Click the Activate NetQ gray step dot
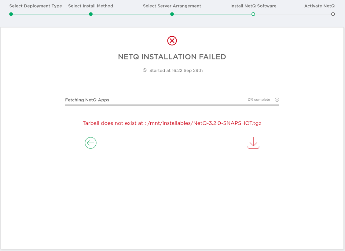The width and height of the screenshot is (345, 251). (333, 14)
